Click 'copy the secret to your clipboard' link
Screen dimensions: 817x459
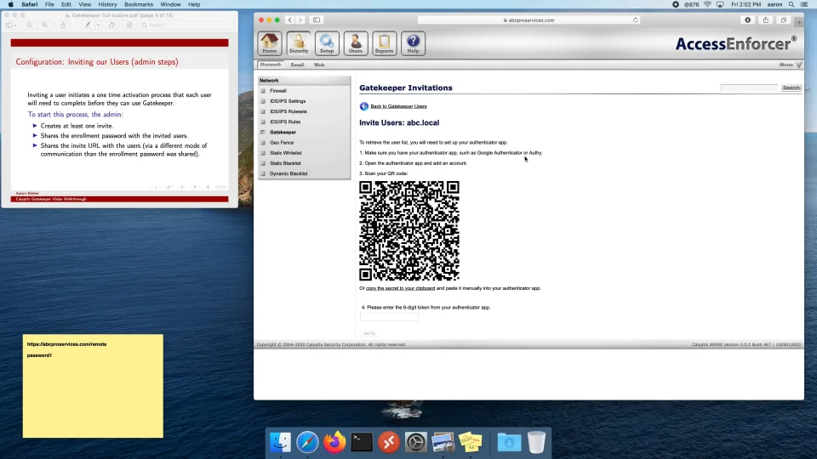coord(400,288)
